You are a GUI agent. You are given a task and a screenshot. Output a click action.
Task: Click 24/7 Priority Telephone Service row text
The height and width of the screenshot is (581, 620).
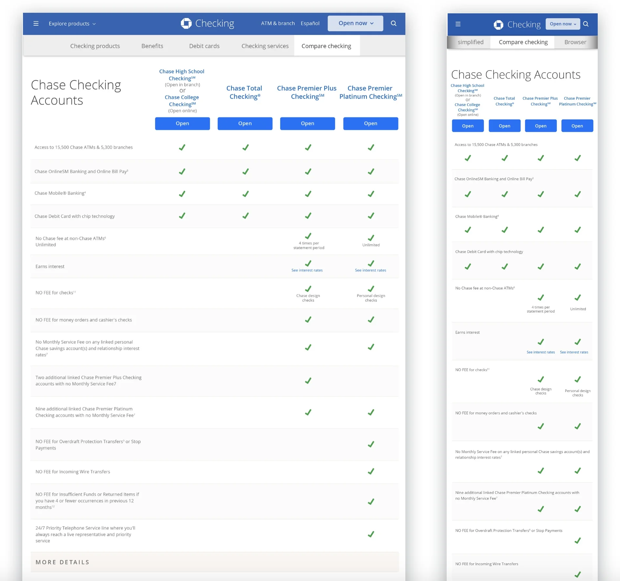click(85, 534)
